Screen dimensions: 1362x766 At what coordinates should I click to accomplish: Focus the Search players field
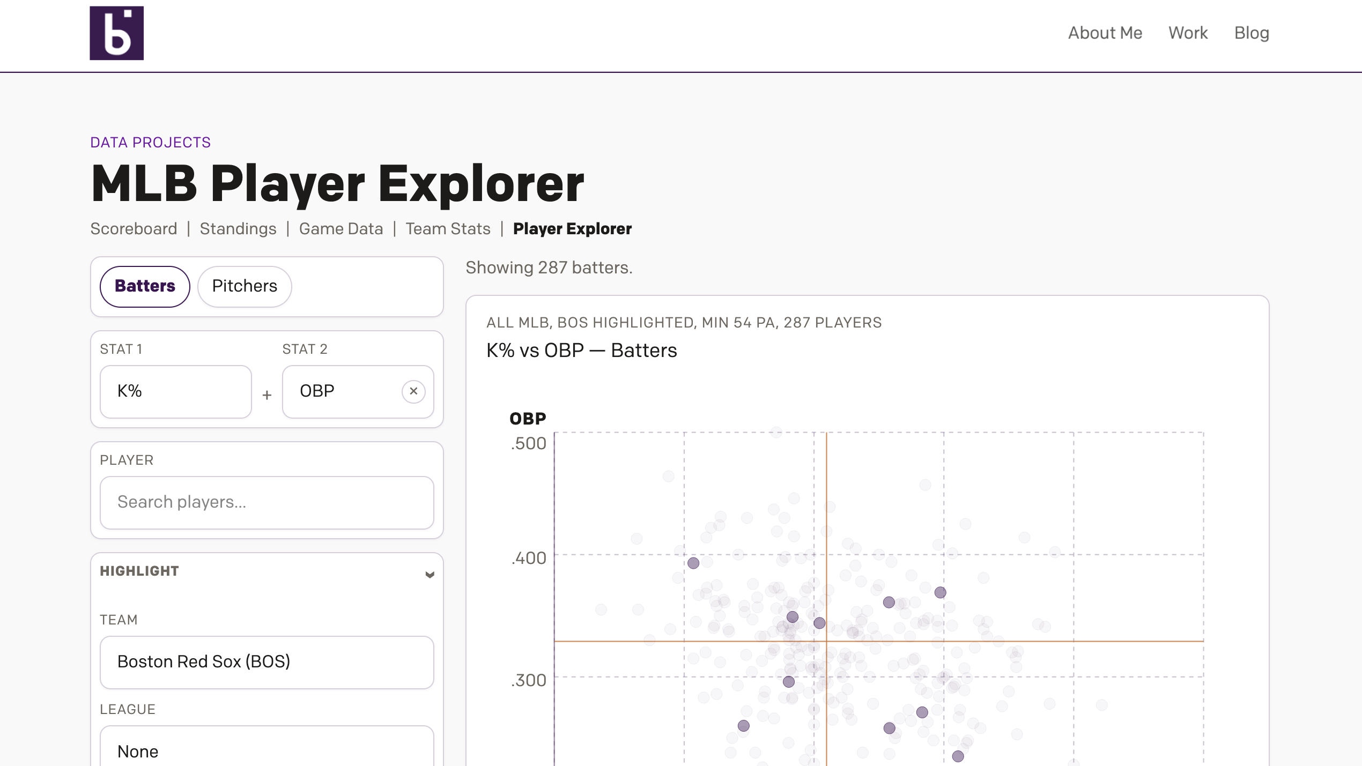(x=267, y=502)
